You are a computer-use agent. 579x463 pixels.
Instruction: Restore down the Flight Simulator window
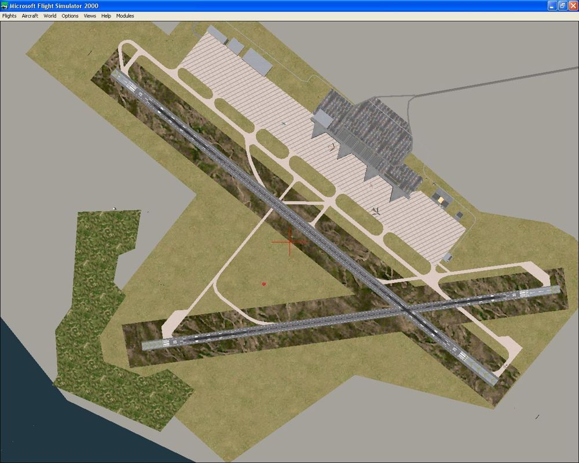point(562,5)
